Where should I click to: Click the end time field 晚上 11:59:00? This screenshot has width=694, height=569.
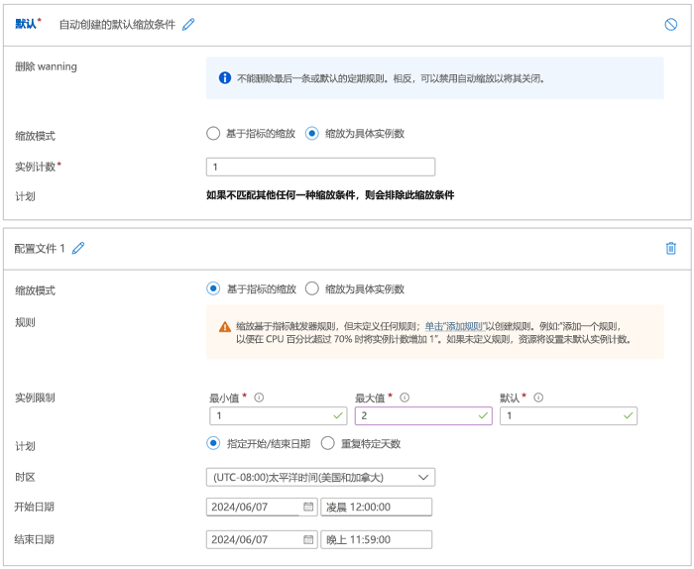point(376,539)
